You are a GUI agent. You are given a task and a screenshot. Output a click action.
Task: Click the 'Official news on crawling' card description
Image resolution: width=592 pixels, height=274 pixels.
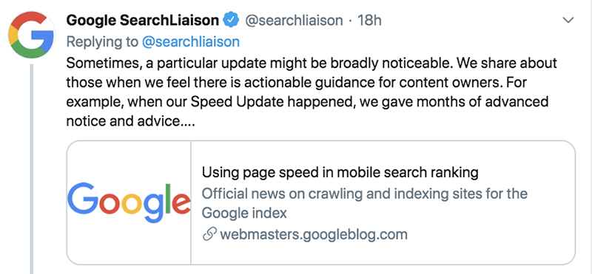[x=364, y=203]
